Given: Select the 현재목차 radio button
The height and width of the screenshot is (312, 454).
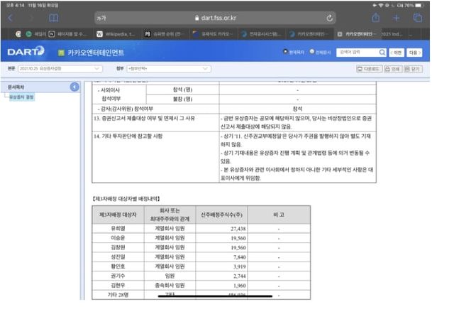Looking at the screenshot, I should [285, 52].
